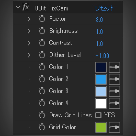Select the Brightness property label
The width and height of the screenshot is (136, 136).
[63, 31]
